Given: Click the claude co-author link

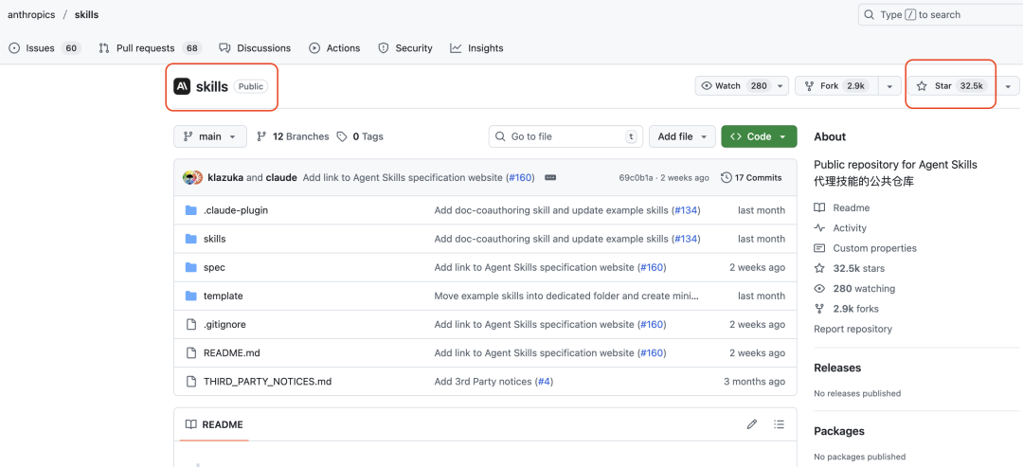Looking at the screenshot, I should tap(281, 177).
